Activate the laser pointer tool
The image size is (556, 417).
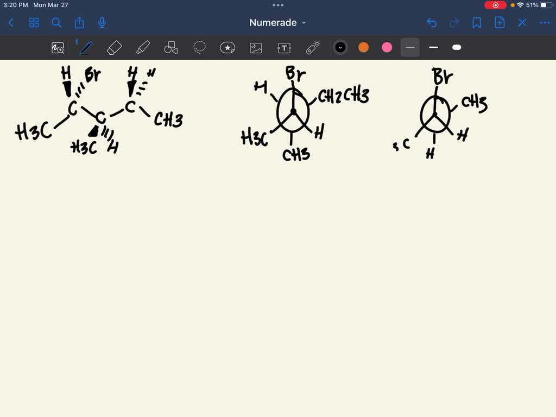(313, 47)
